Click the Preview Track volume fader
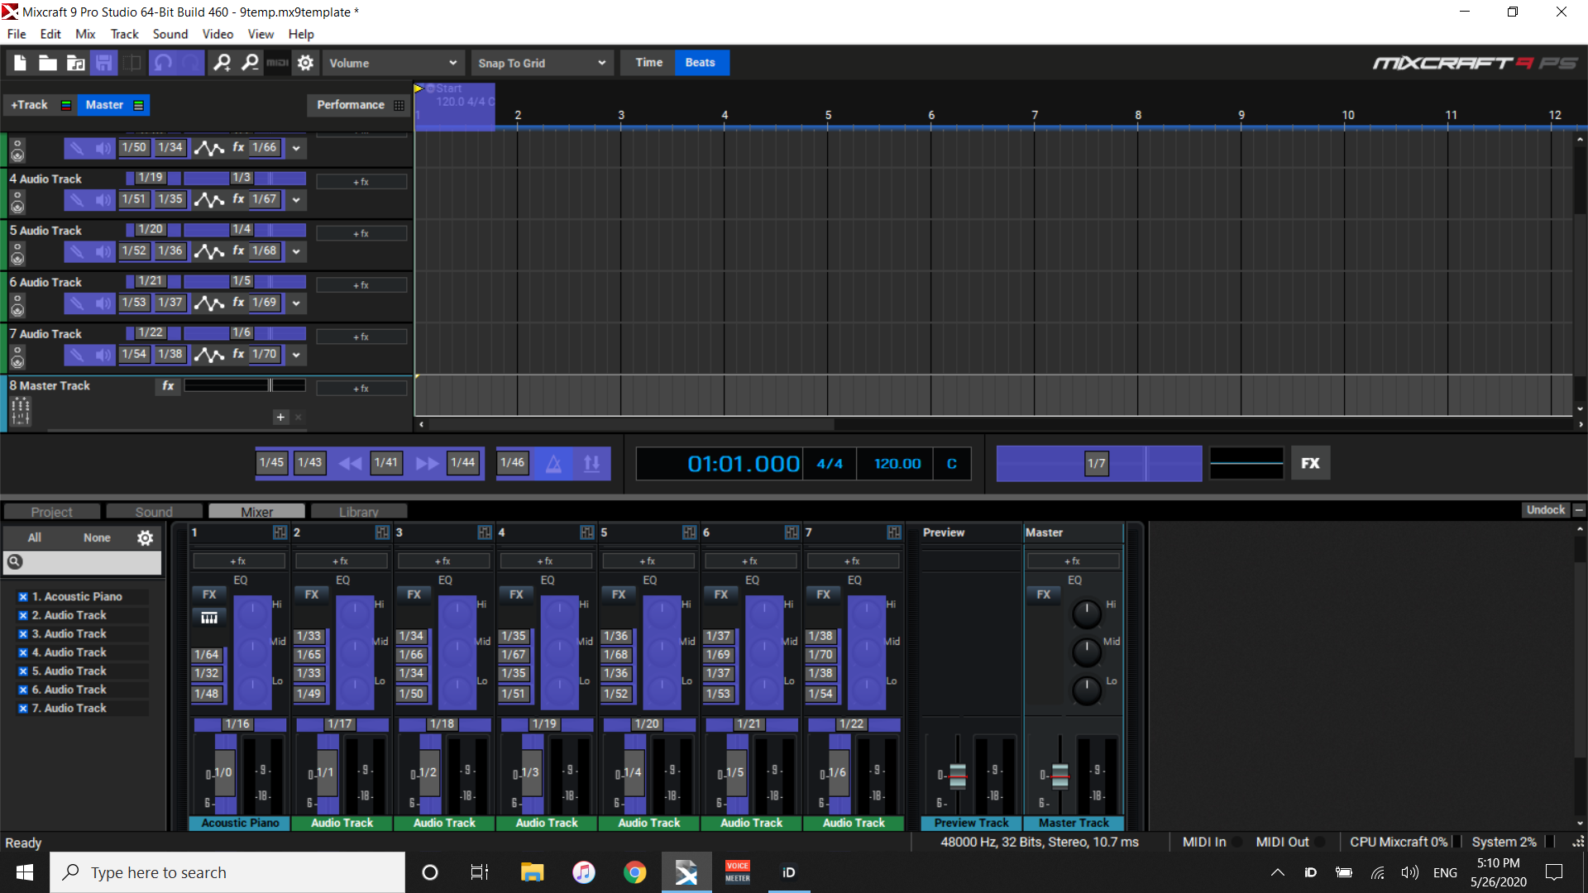 point(958,775)
